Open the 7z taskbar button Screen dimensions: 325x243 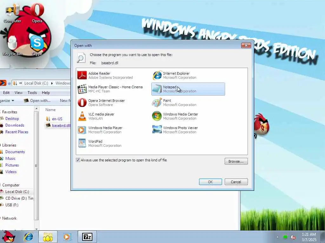click(x=87, y=237)
